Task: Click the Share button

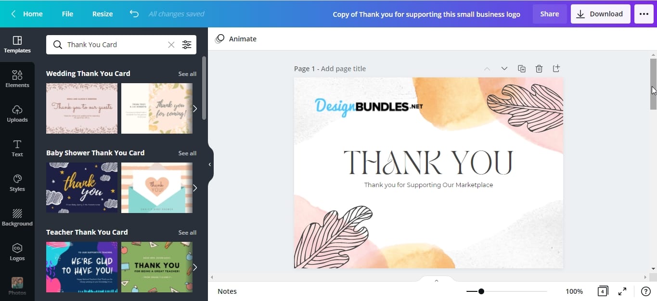Action: coord(550,14)
